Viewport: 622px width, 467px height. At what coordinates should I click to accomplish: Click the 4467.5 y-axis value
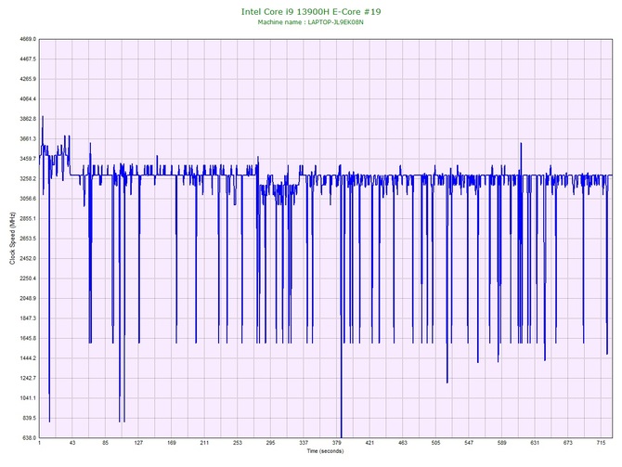27,59
